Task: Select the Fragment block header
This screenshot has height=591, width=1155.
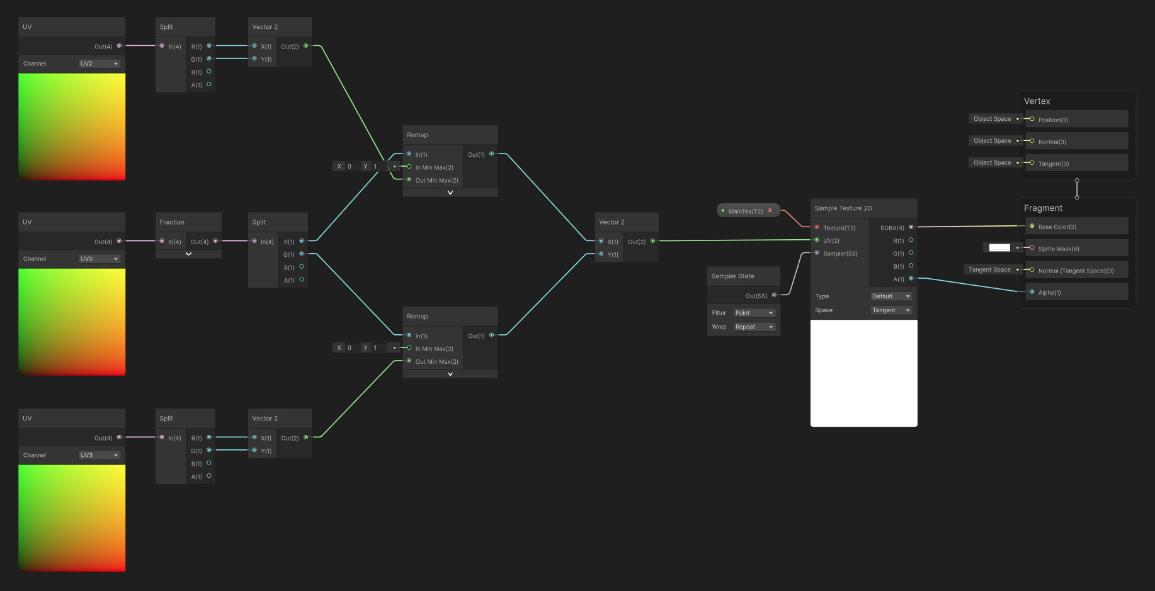Action: pos(1044,208)
